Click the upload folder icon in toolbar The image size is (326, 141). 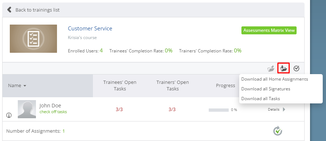[271, 68]
